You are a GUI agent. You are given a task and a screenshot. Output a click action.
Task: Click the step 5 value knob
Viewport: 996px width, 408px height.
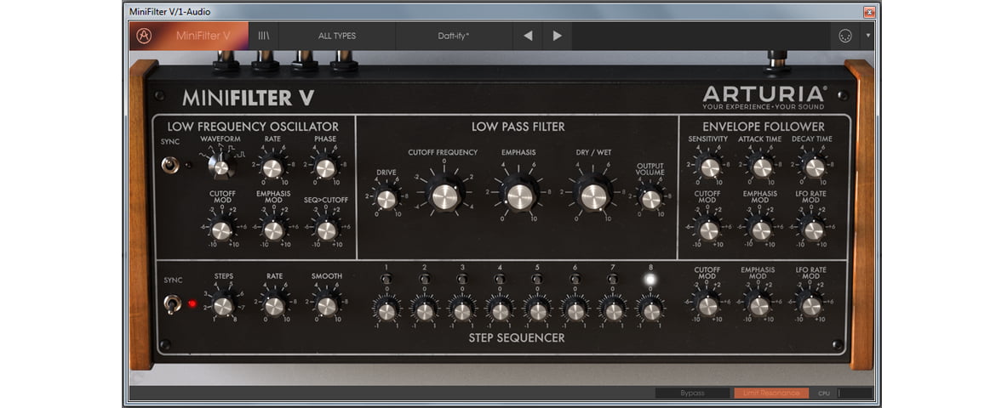coord(538,311)
